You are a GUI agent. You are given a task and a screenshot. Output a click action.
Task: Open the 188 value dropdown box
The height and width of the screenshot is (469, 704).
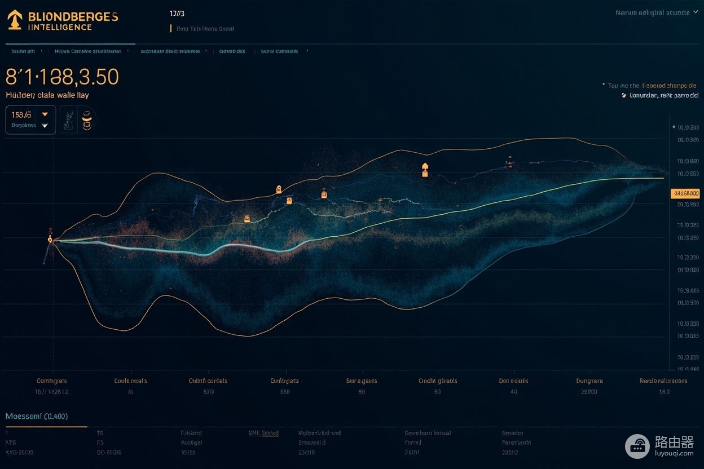30,120
